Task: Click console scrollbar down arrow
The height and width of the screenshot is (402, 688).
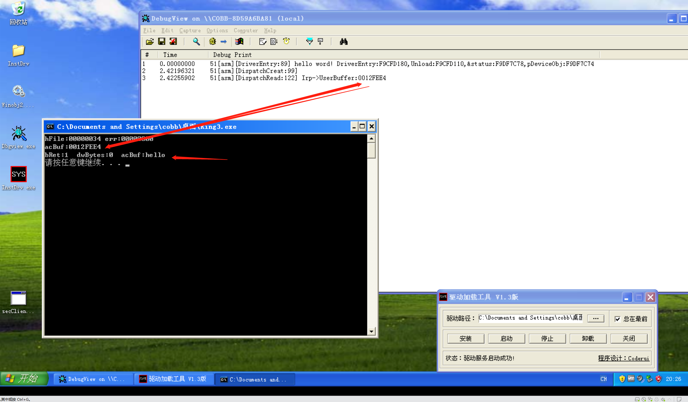Action: (x=371, y=331)
